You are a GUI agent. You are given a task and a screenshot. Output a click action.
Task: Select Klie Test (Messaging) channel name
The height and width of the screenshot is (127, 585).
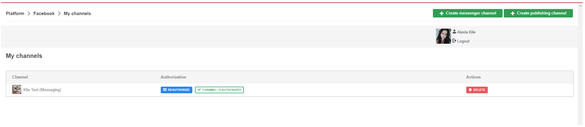click(x=42, y=90)
